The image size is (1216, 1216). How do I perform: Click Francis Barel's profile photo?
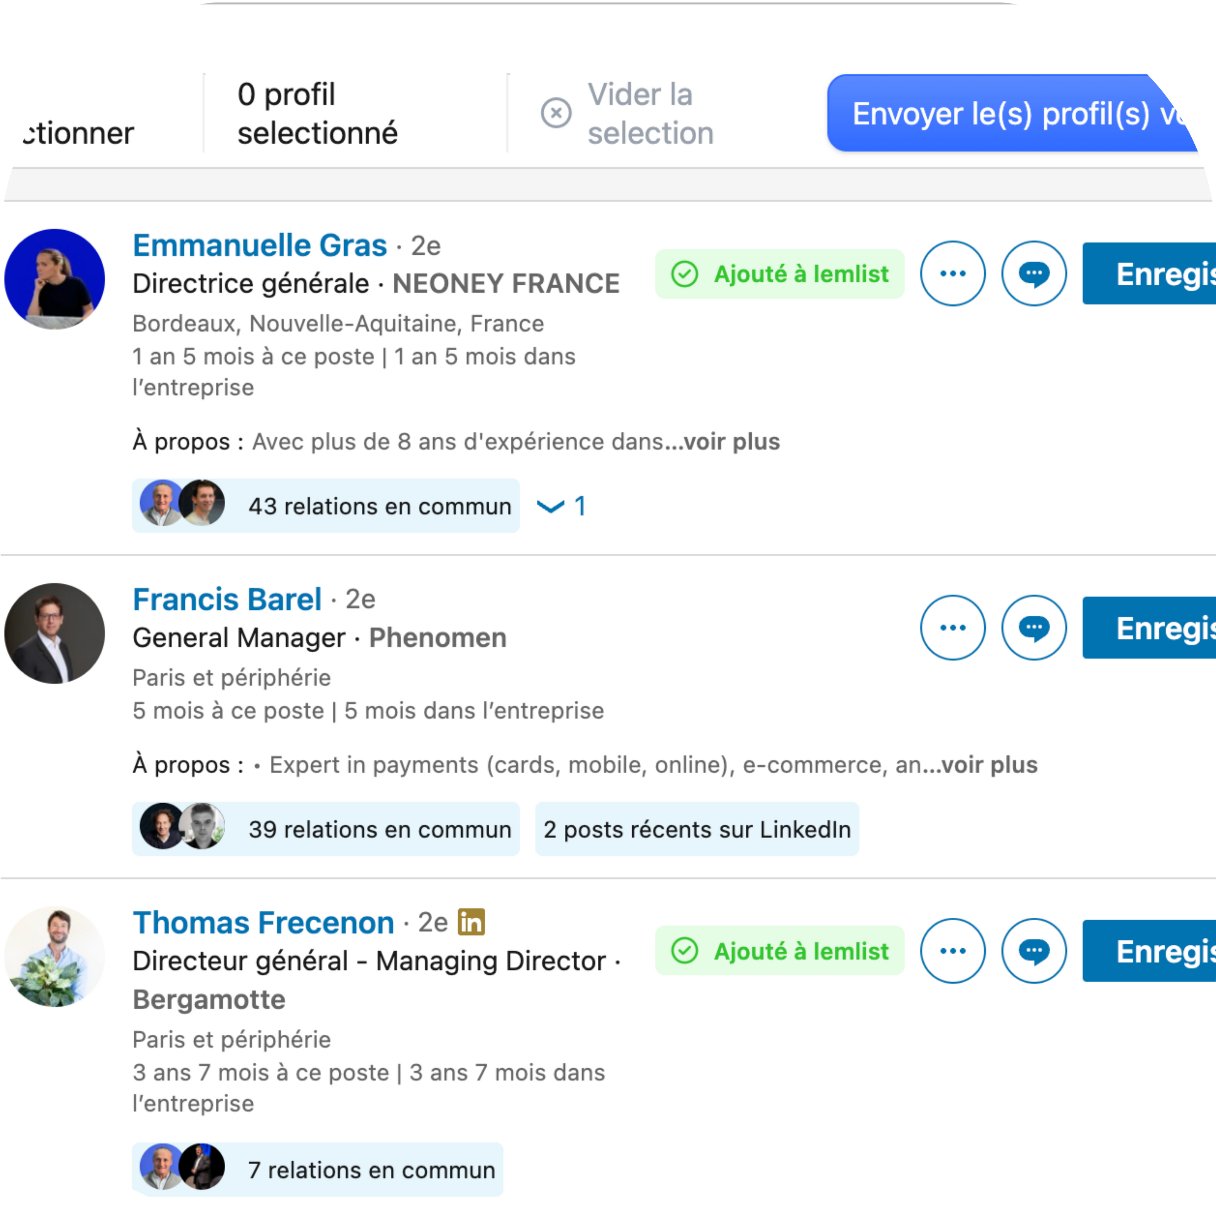point(55,633)
